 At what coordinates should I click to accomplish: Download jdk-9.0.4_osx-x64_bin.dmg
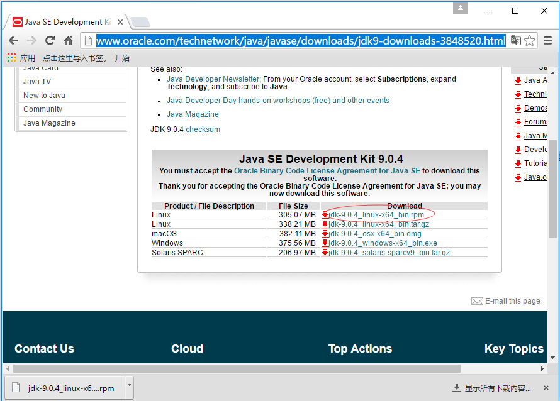374,234
